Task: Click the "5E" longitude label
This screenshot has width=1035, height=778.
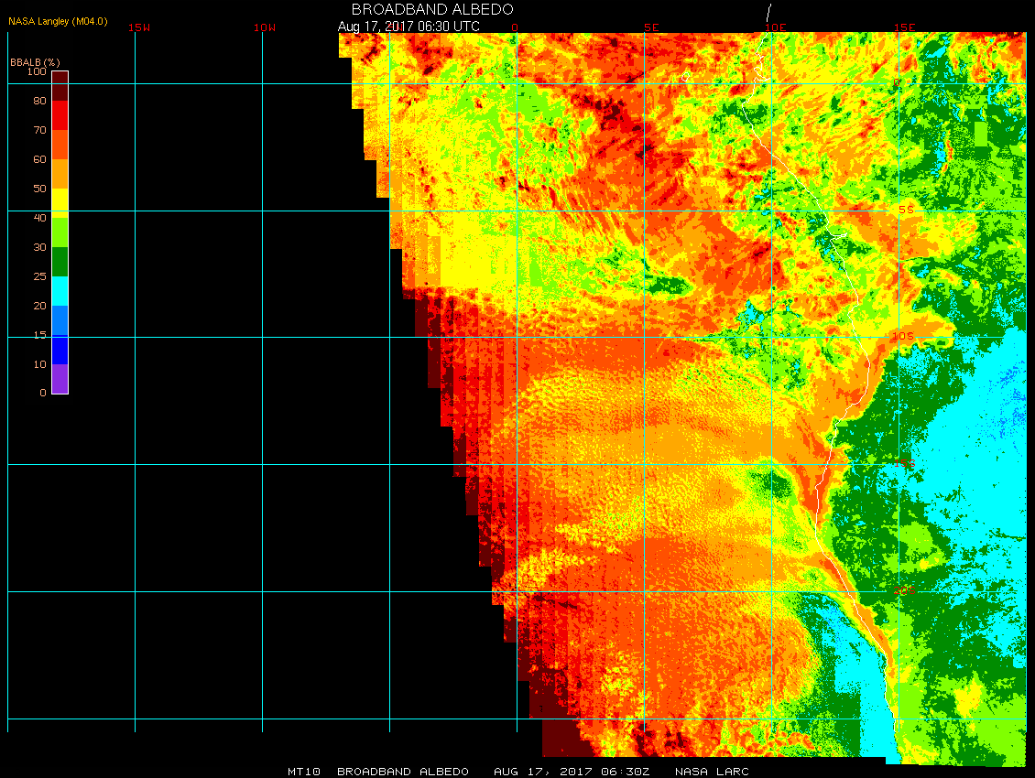Action: [x=651, y=27]
